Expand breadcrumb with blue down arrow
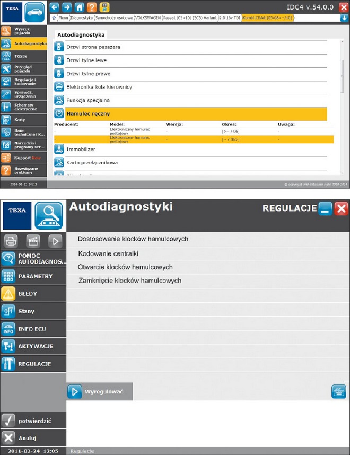 [x=344, y=18]
